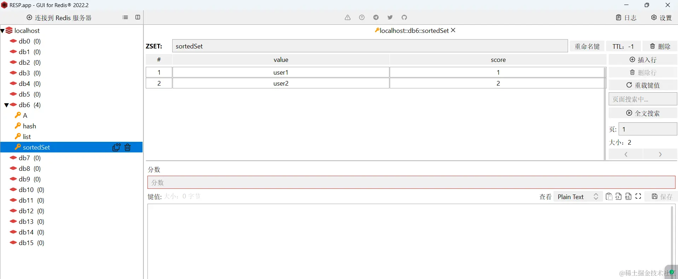Focus the 分数 score input field
This screenshot has height=279, width=678.
coord(411,182)
